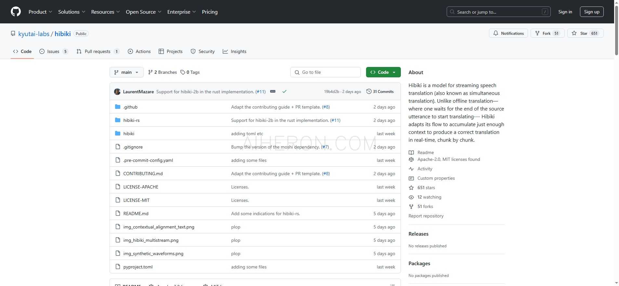Click the Custom properties icon
The width and height of the screenshot is (619, 286).
coord(411,178)
